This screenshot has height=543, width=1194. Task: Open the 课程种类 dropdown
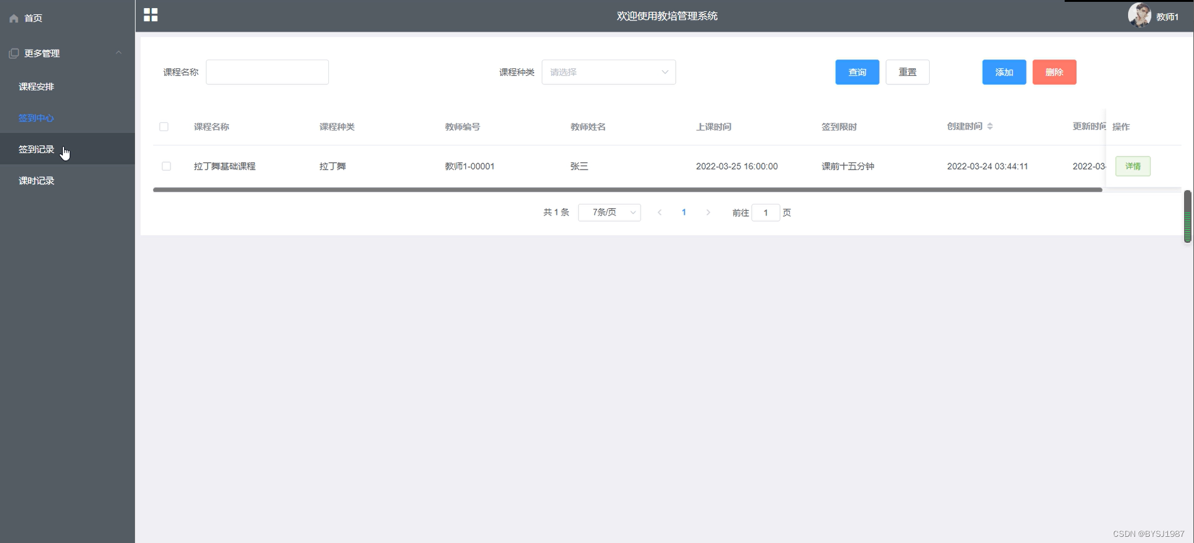[x=609, y=72]
